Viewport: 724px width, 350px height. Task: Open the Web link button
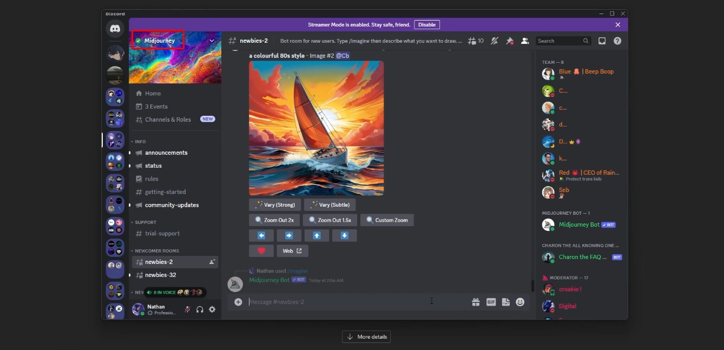coord(292,251)
